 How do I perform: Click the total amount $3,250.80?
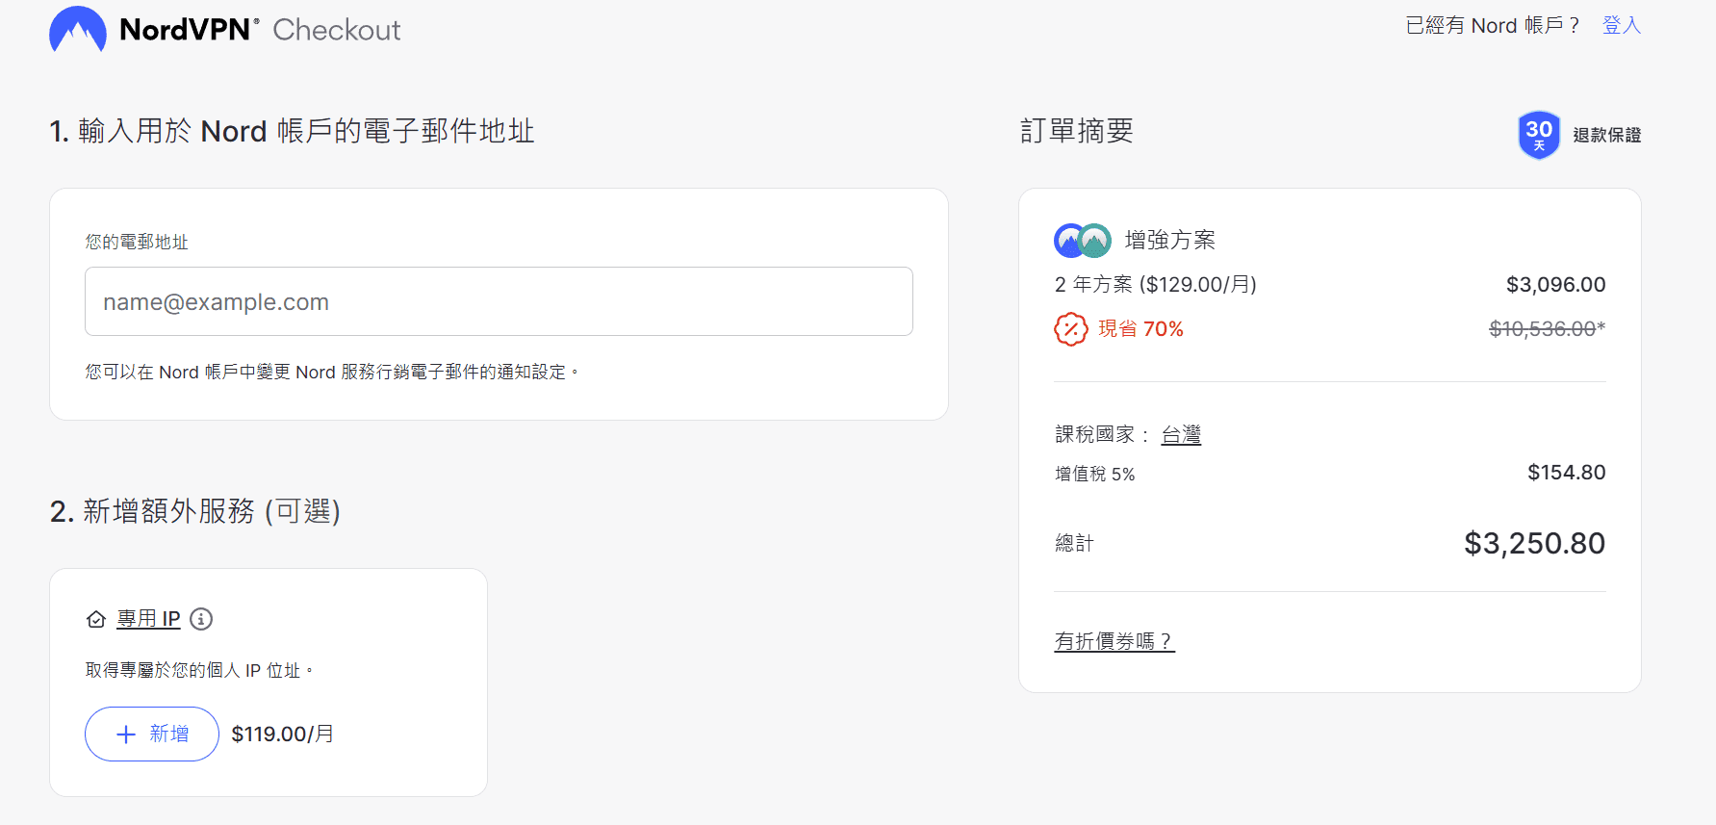1534,544
